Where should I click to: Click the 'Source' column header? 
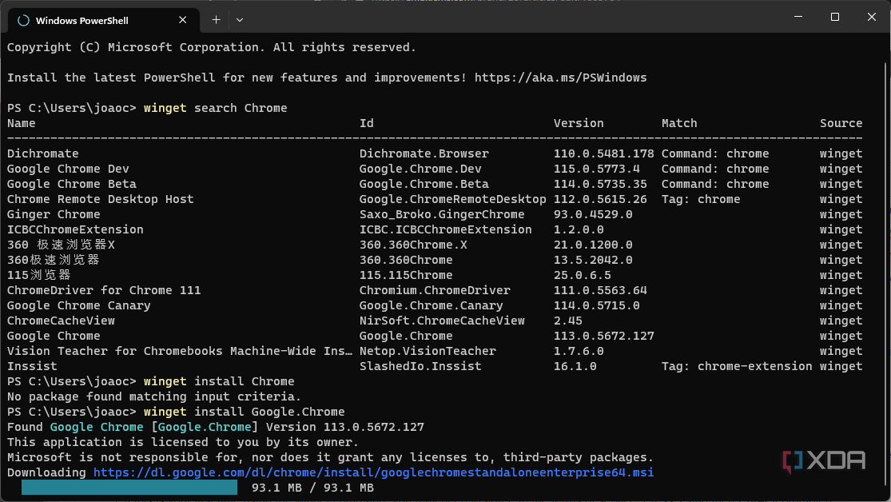click(841, 123)
